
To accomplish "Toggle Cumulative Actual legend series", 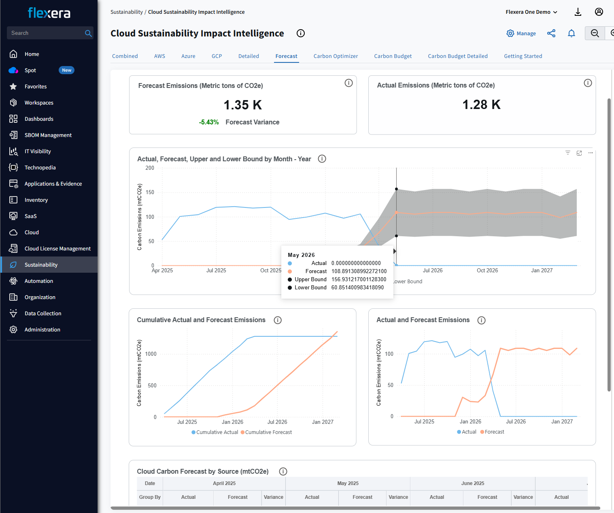I will tap(215, 432).
